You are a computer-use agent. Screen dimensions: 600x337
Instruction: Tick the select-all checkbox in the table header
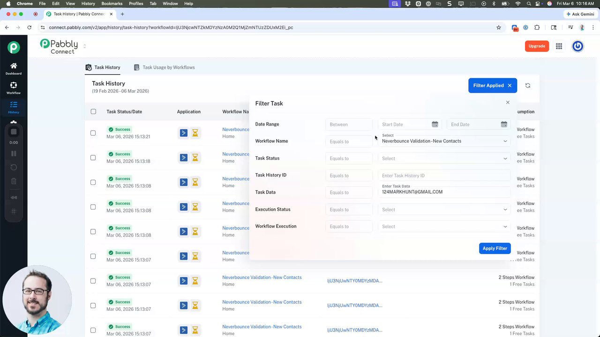click(x=93, y=112)
